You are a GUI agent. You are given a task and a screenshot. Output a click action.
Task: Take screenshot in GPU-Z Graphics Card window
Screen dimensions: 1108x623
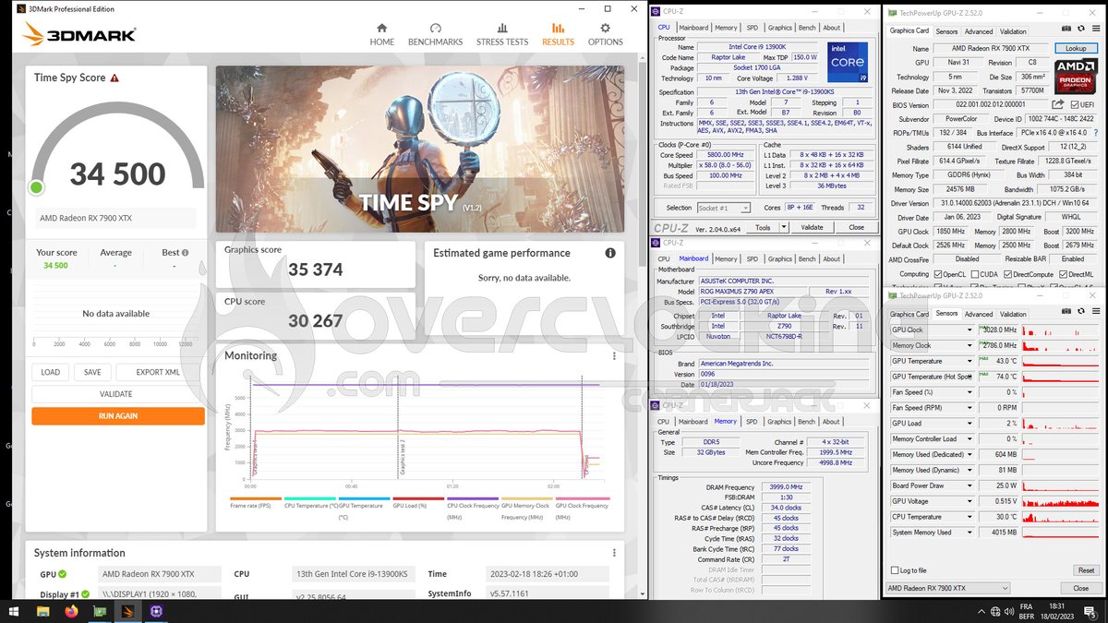pyautogui.click(x=1068, y=30)
